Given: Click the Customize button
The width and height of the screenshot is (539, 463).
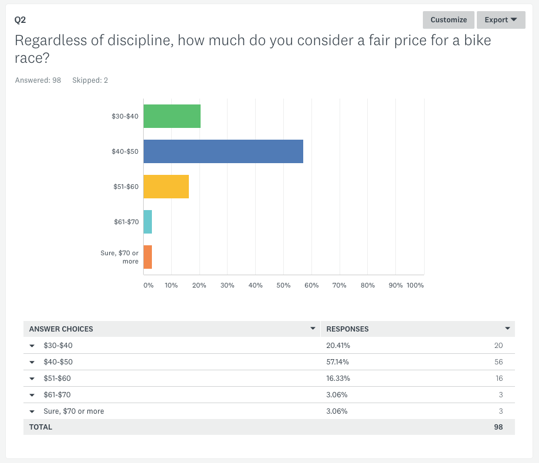Looking at the screenshot, I should (448, 19).
